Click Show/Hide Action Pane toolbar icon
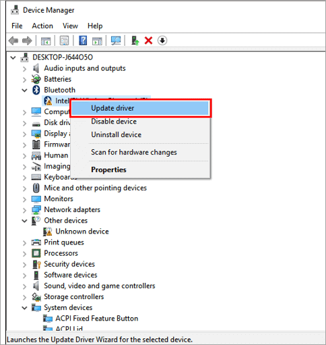 pyautogui.click(x=97, y=41)
